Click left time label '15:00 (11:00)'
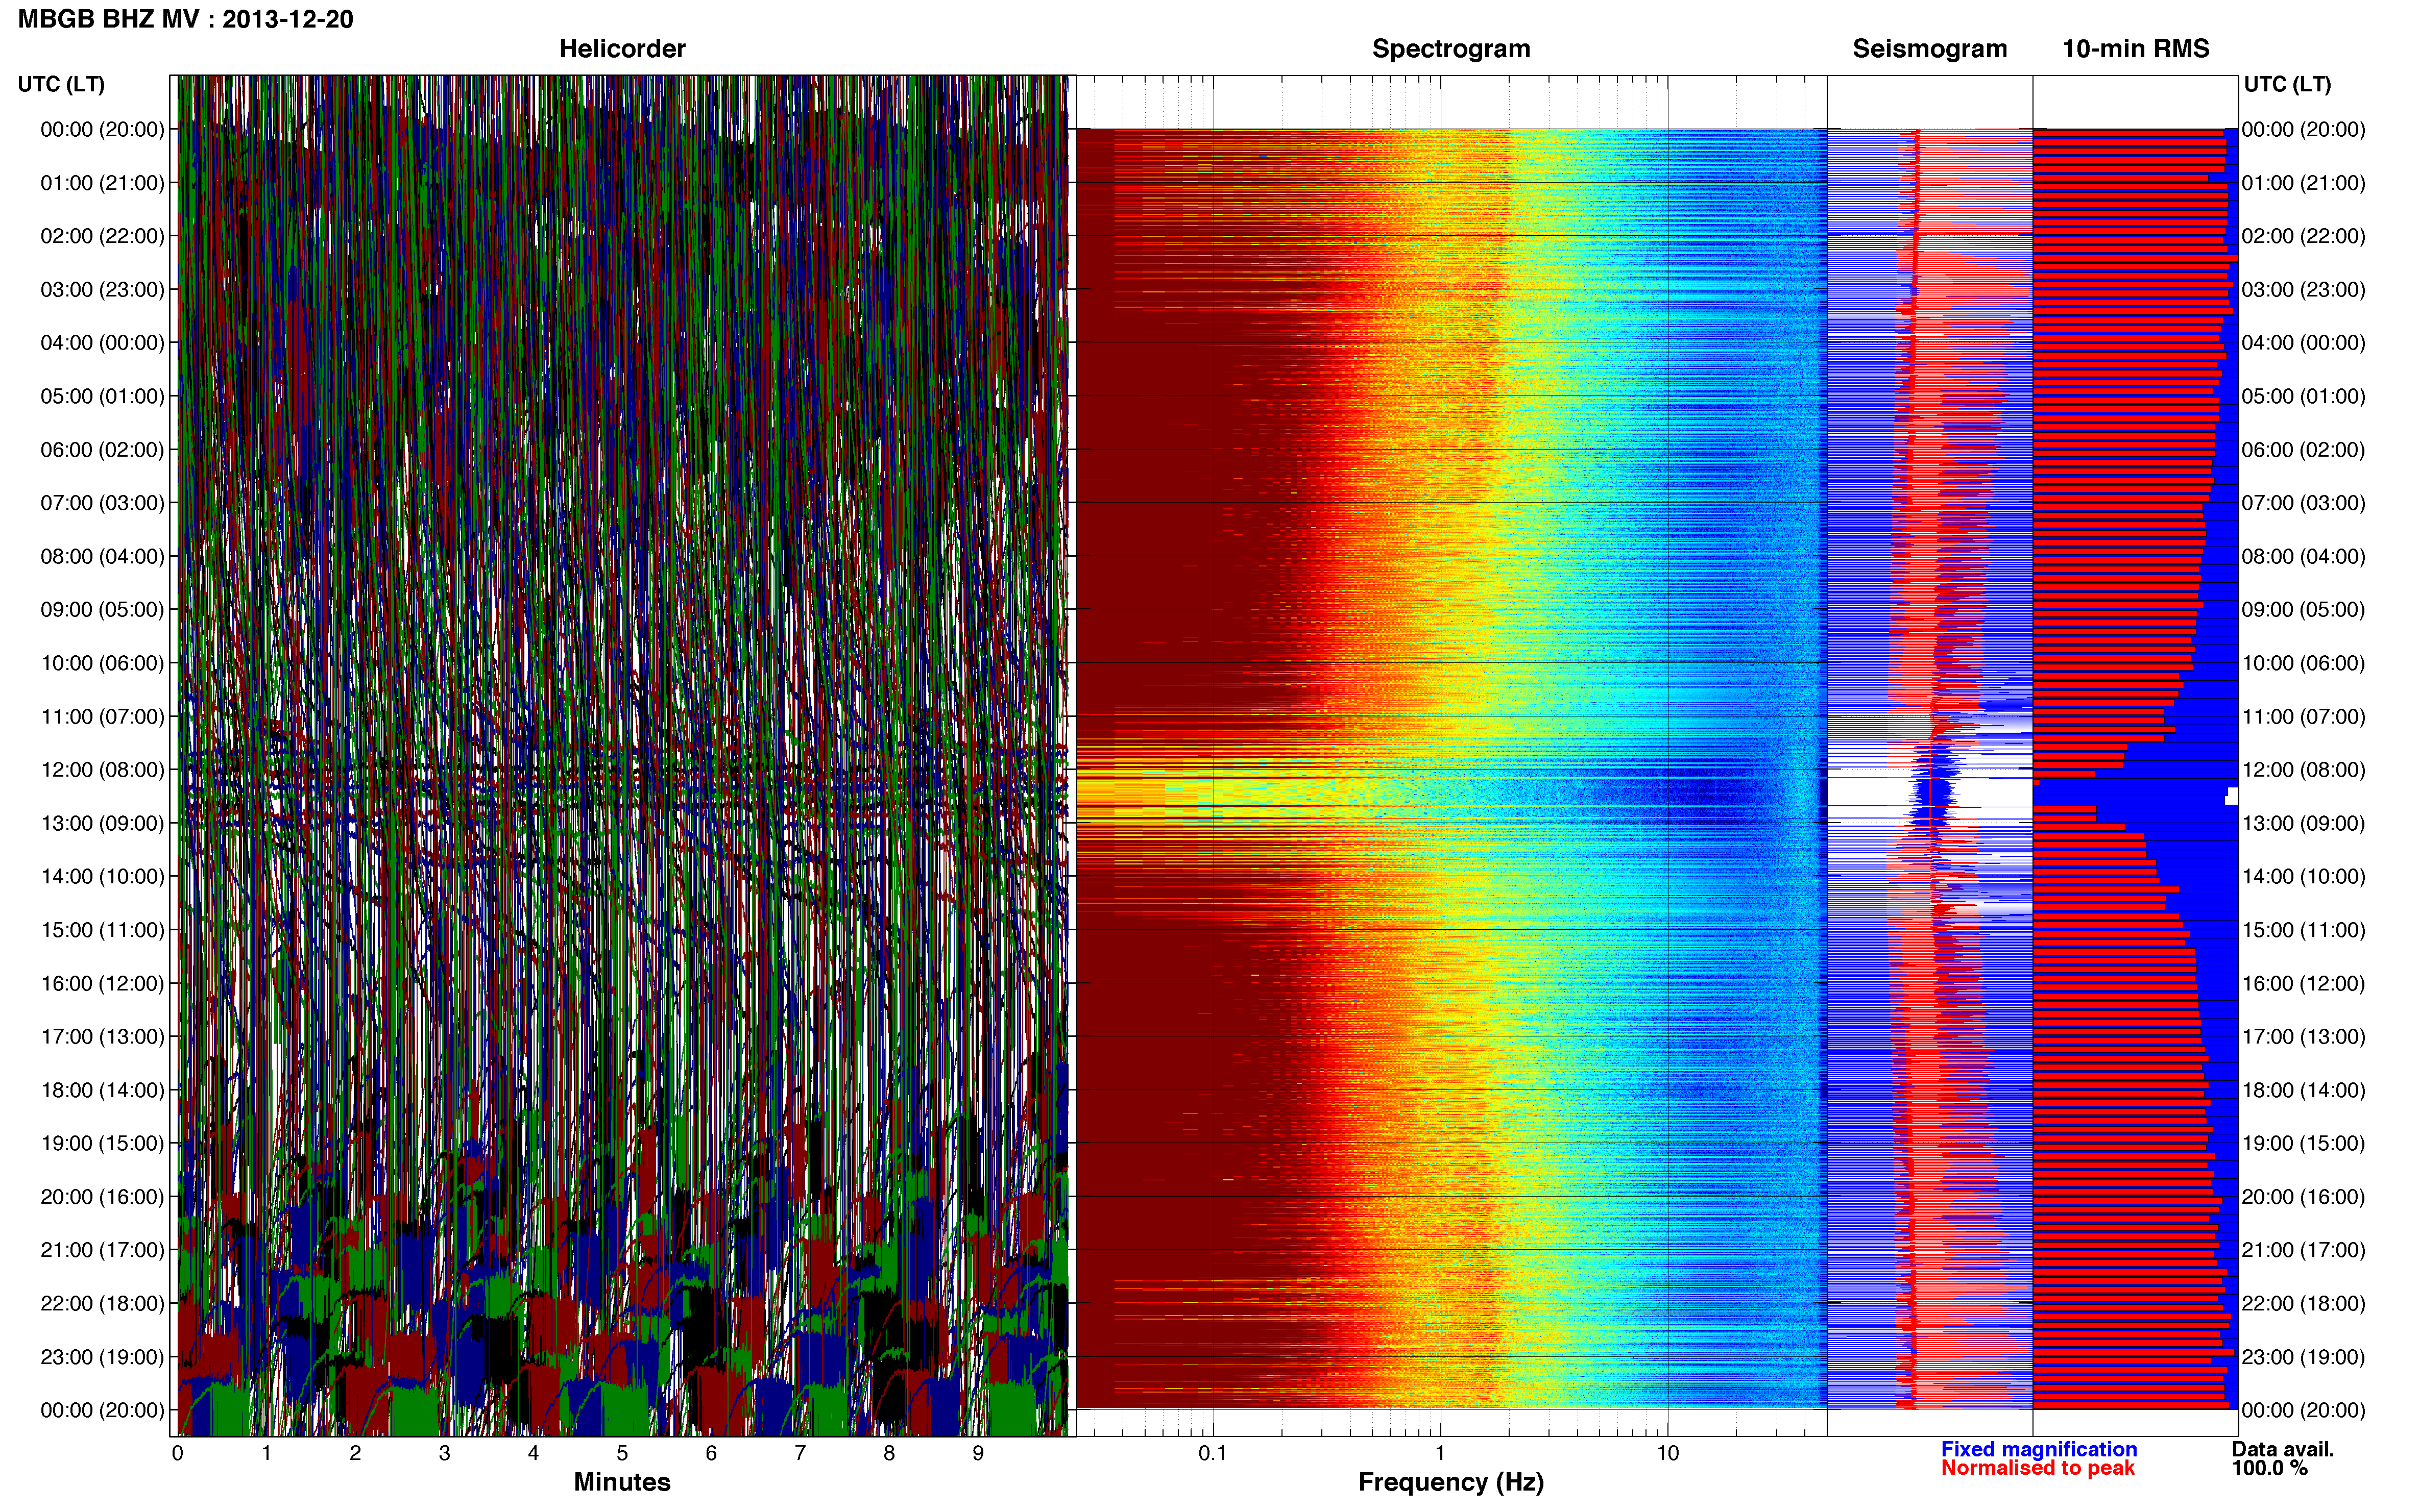This screenshot has height=1512, width=2420. pyautogui.click(x=102, y=930)
